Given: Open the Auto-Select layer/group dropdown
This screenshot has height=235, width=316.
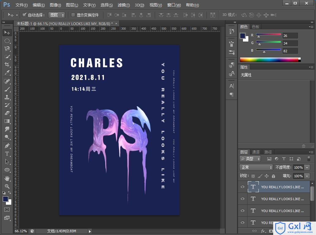Looking at the screenshot, I should click(56, 15).
